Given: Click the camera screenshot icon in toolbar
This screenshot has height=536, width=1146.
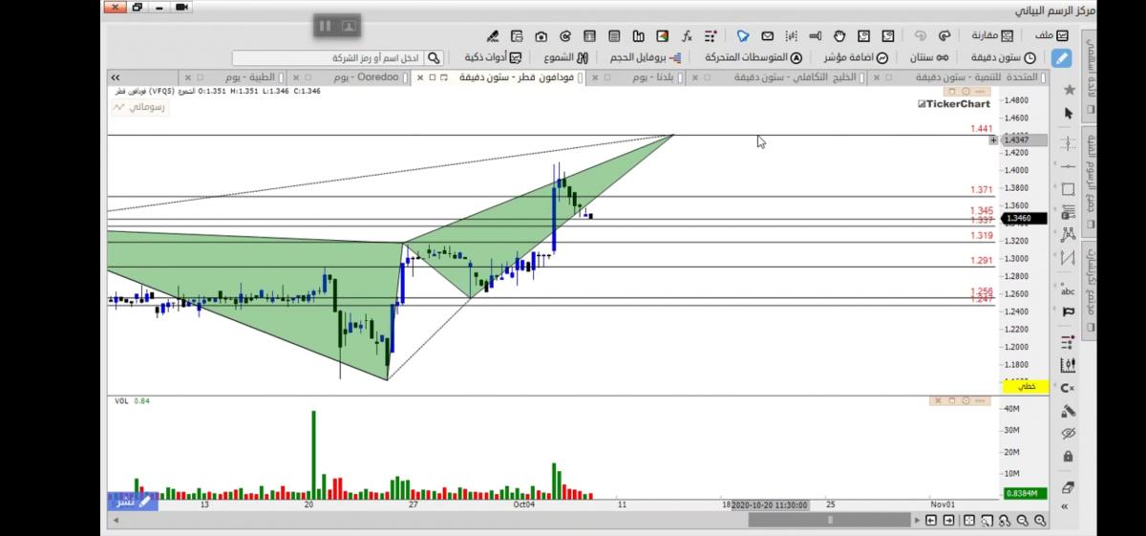Looking at the screenshot, I should tap(541, 35).
